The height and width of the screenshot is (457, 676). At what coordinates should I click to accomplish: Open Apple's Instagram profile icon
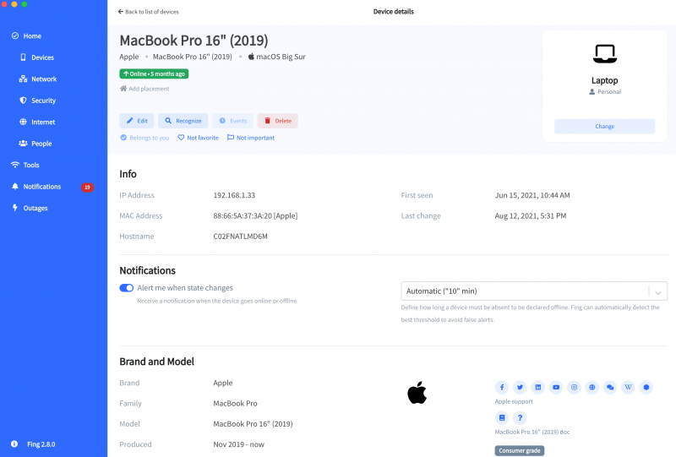575,387
